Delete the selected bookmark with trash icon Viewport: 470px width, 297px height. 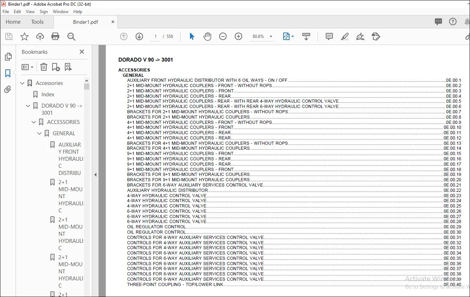[44, 67]
